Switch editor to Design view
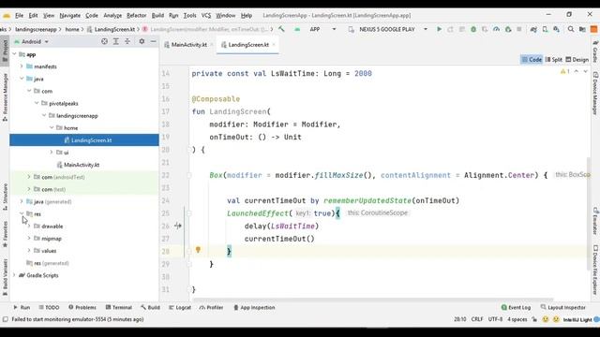Image resolution: width=600 pixels, height=337 pixels. coord(577,60)
